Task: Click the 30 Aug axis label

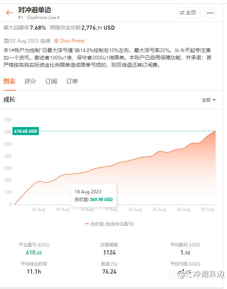Action: (183, 209)
